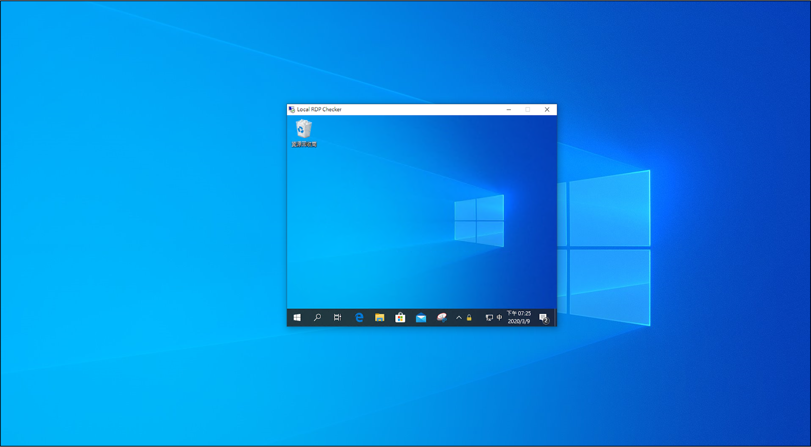
Task: Click the padlock icon in system tray
Action: pos(469,318)
